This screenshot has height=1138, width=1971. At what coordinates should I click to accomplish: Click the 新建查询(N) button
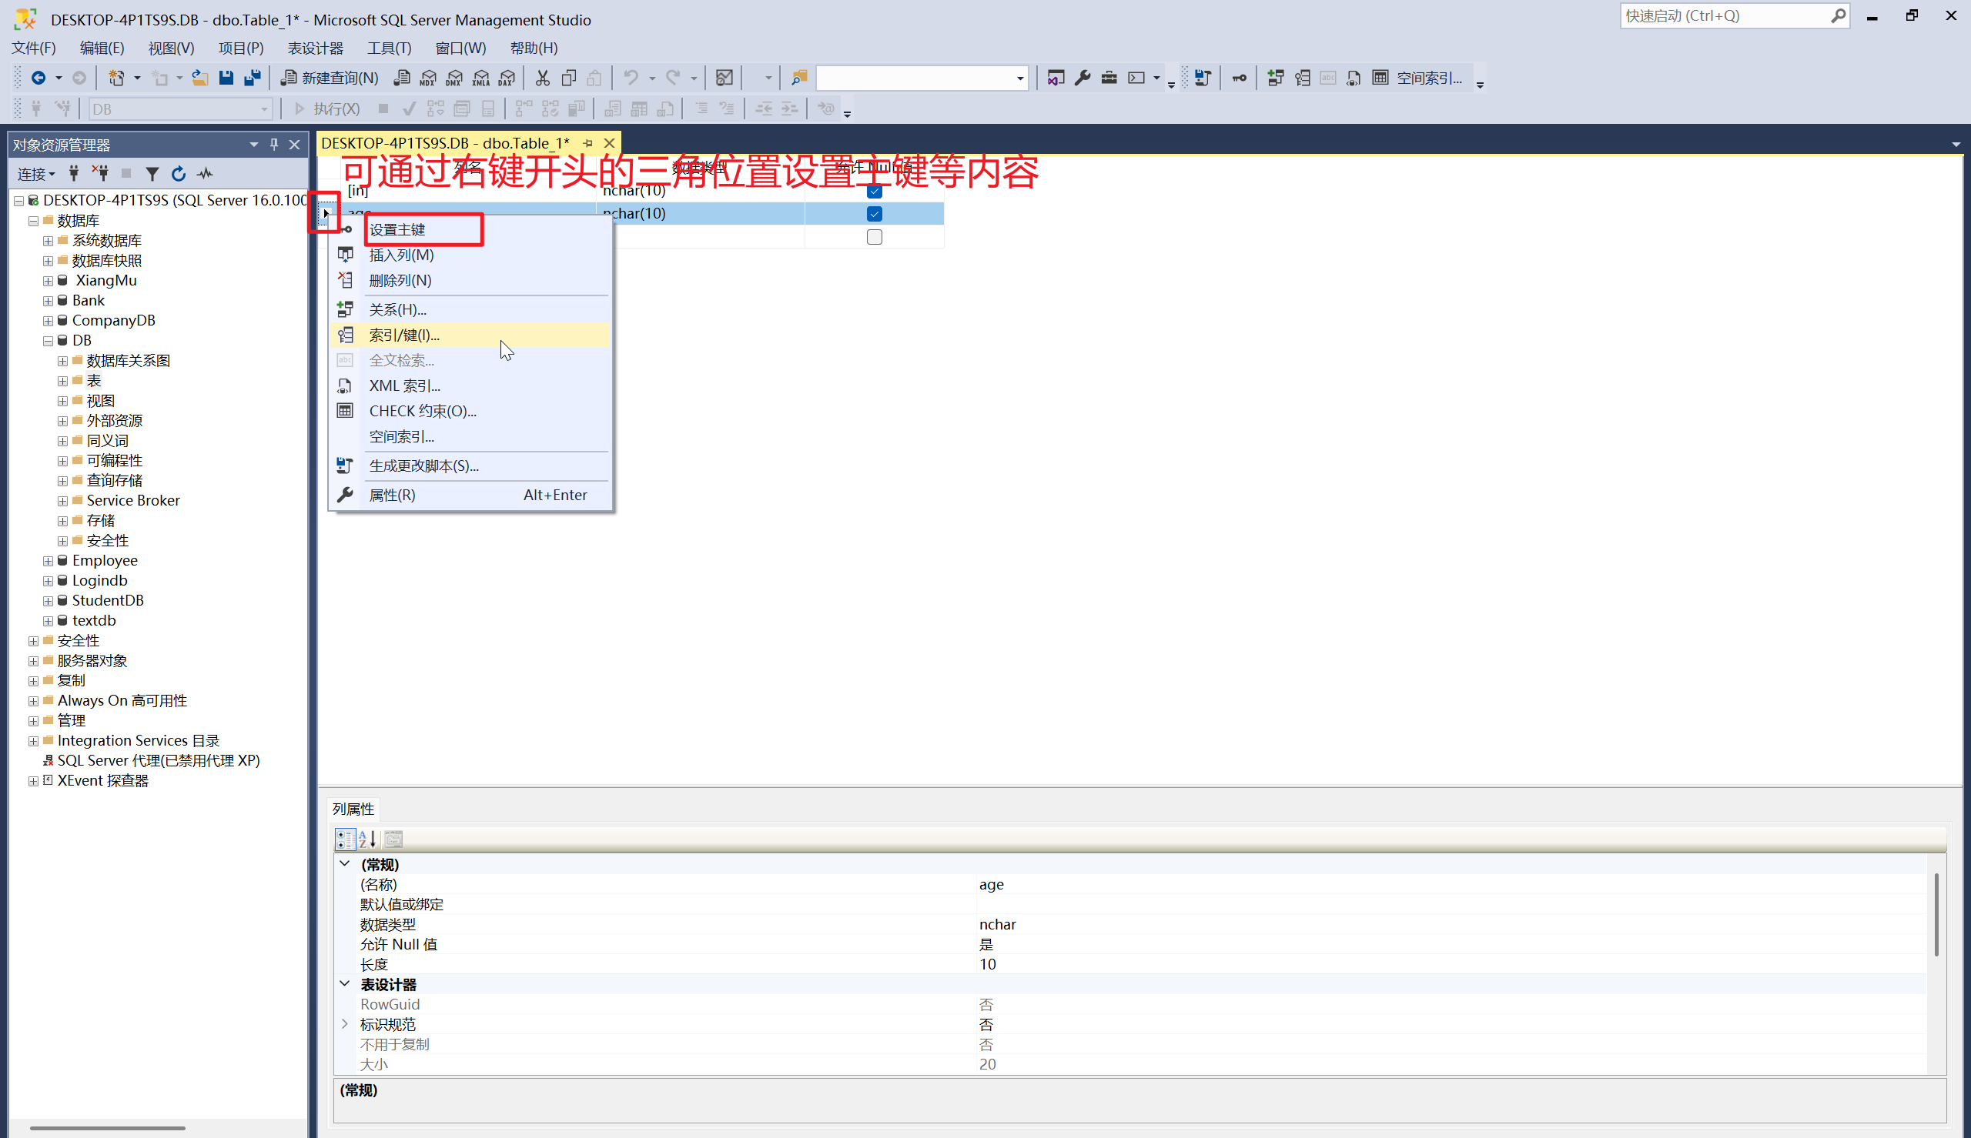[331, 78]
